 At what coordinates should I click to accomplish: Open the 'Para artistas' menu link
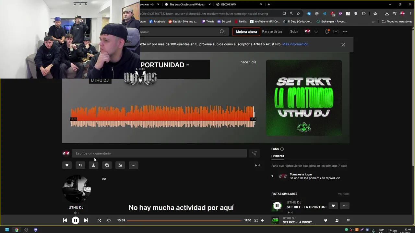(272, 31)
